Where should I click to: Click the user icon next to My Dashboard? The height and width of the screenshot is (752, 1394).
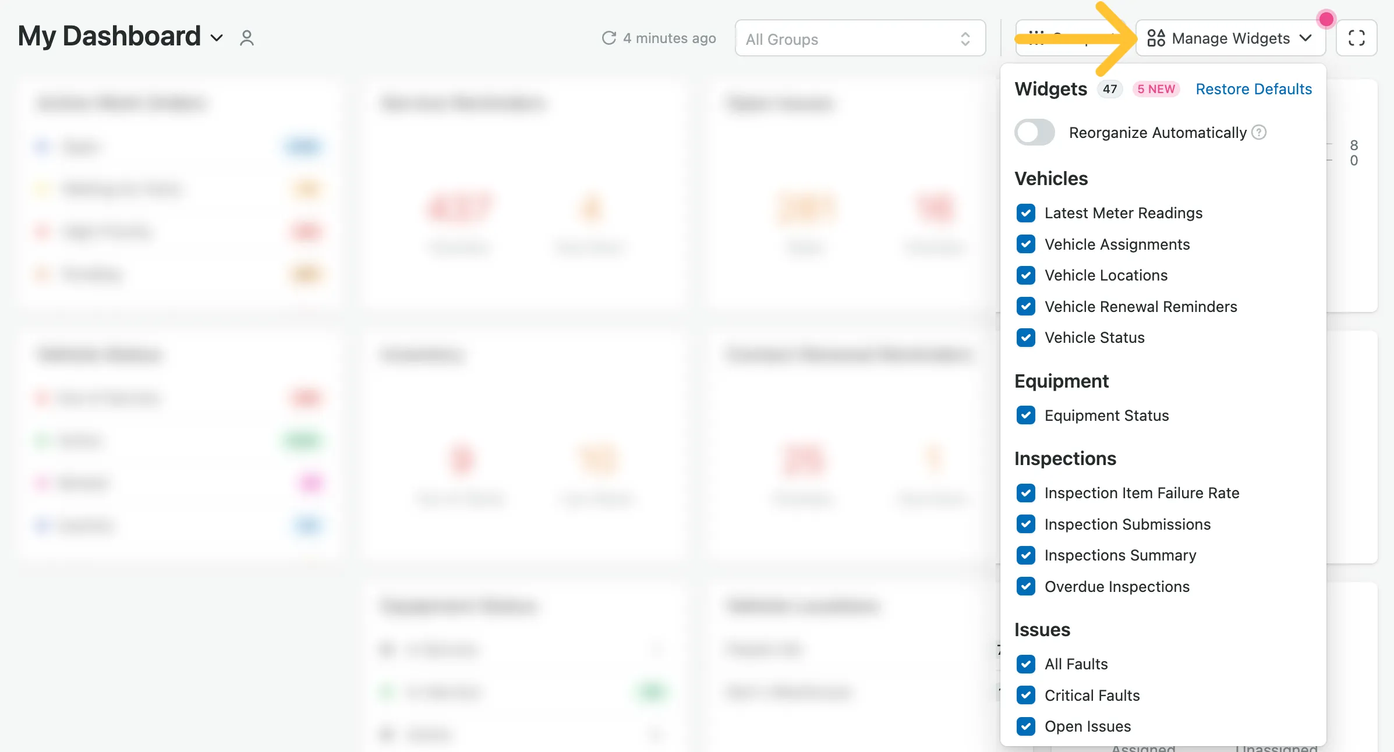tap(246, 37)
